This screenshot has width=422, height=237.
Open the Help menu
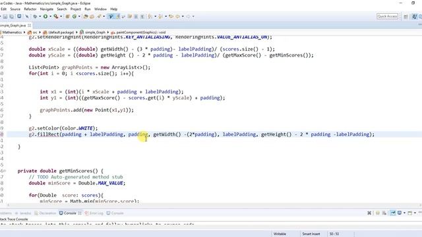(114, 9)
